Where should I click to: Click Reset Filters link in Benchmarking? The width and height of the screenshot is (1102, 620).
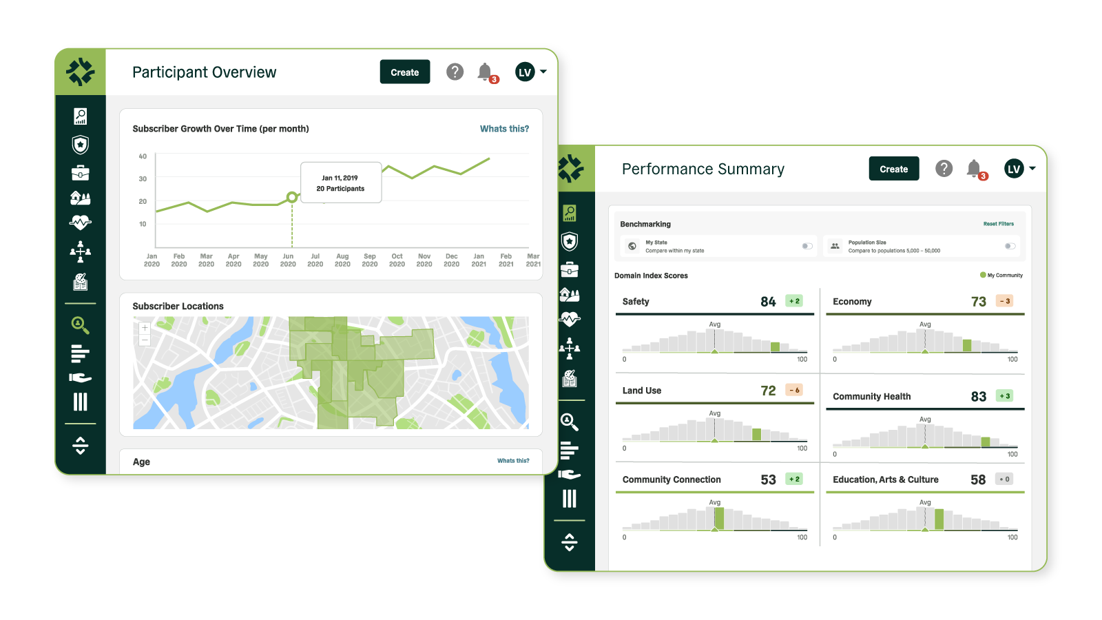pos(999,224)
